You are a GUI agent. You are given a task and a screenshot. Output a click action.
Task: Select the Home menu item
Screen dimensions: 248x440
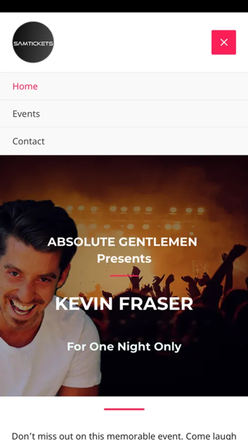click(x=124, y=86)
